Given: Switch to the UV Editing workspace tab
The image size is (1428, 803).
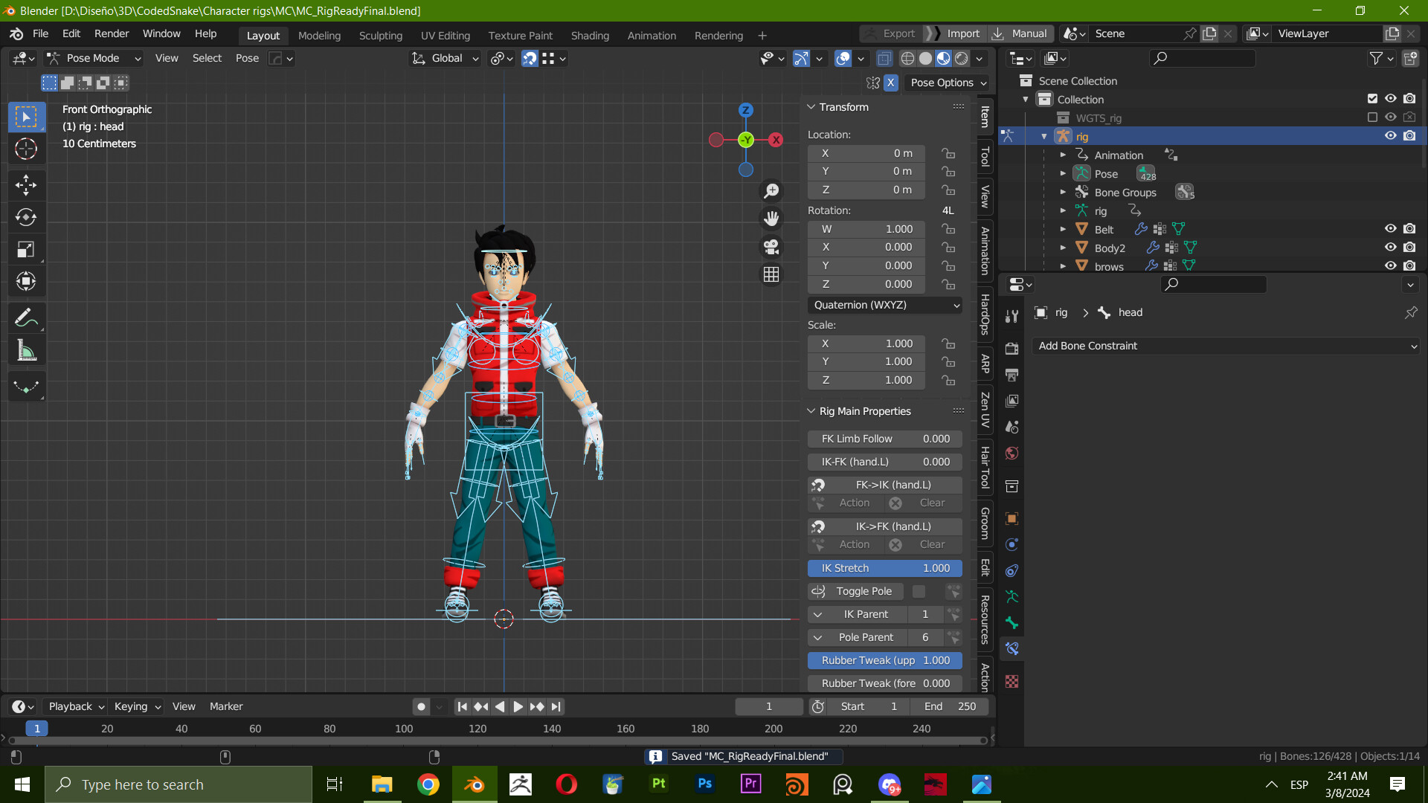Looking at the screenshot, I should click(445, 35).
